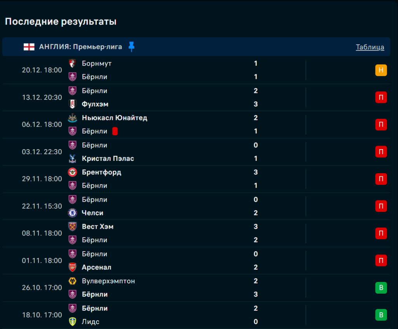Click the Brentford club crest

(72, 172)
